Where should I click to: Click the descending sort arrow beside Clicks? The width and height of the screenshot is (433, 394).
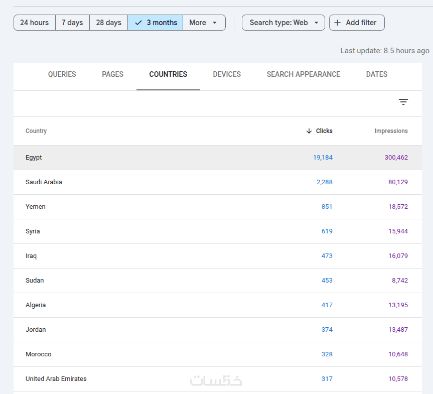pyautogui.click(x=309, y=131)
